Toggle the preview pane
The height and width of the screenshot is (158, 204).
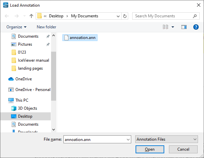point(184,27)
